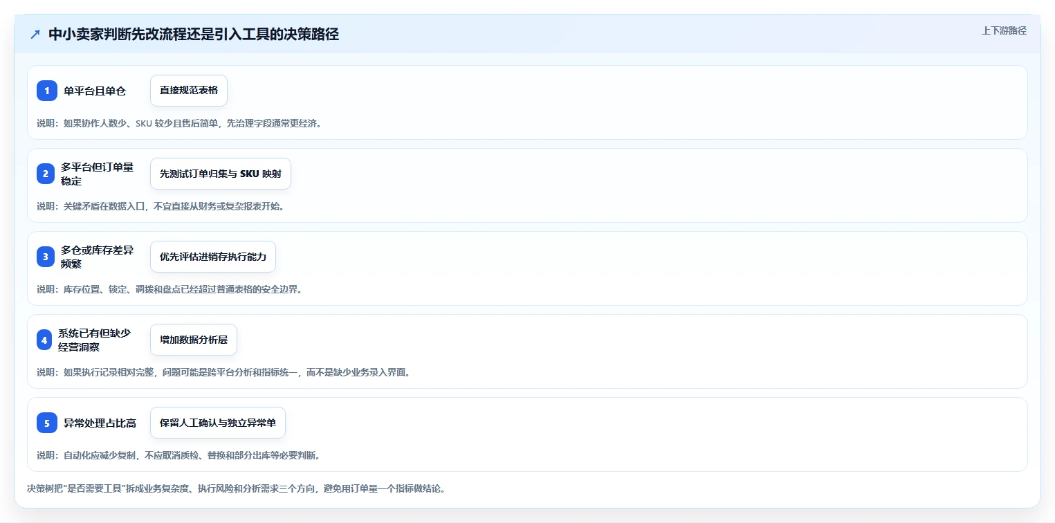Click the note starting 说明：库存位置、锁定
Viewport: 1055px width, 523px height.
coord(169,289)
